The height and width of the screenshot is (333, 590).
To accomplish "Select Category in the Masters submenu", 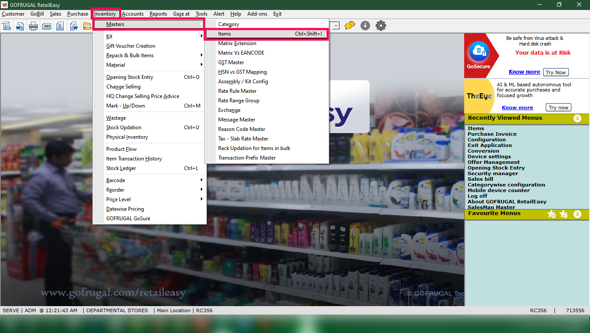I will (266, 24).
